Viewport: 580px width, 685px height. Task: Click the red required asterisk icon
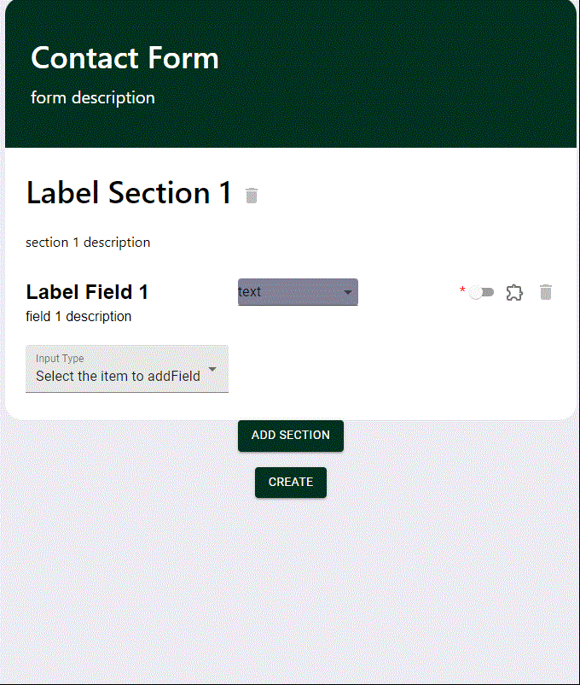[x=462, y=291]
